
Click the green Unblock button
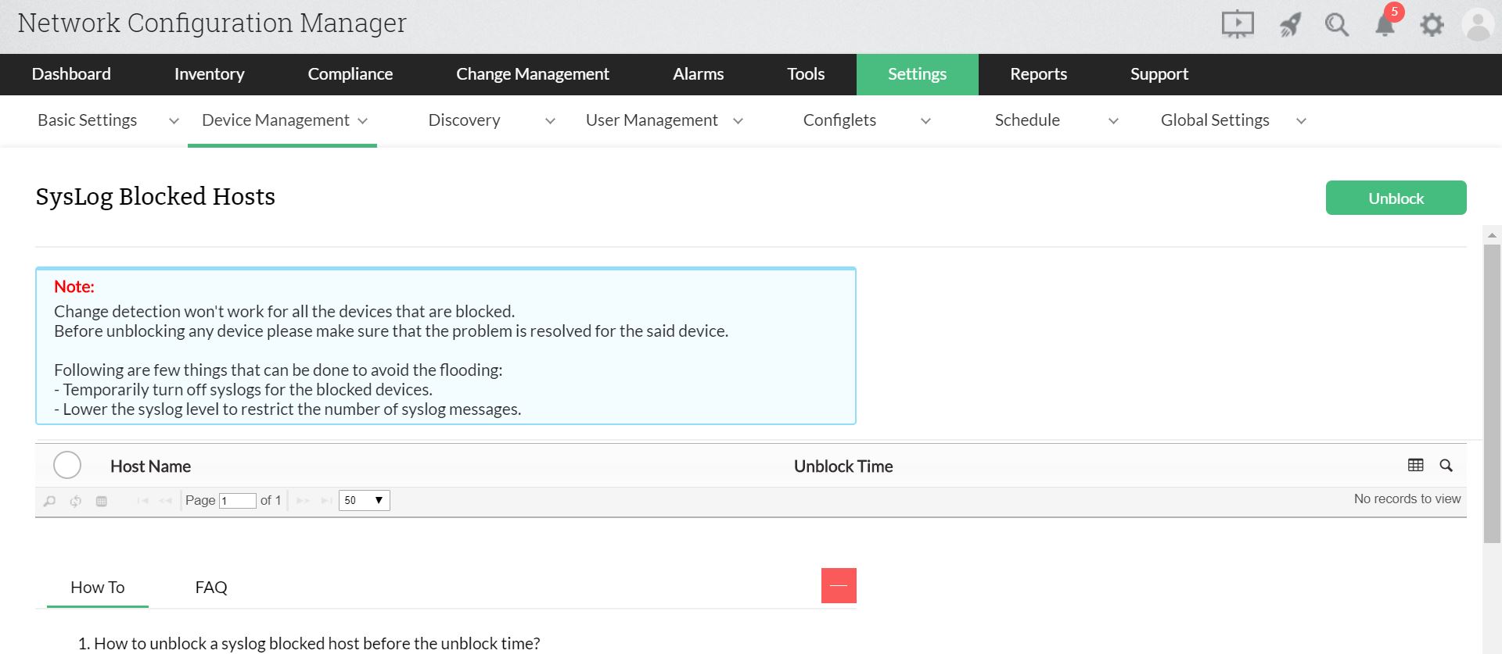[x=1396, y=198]
